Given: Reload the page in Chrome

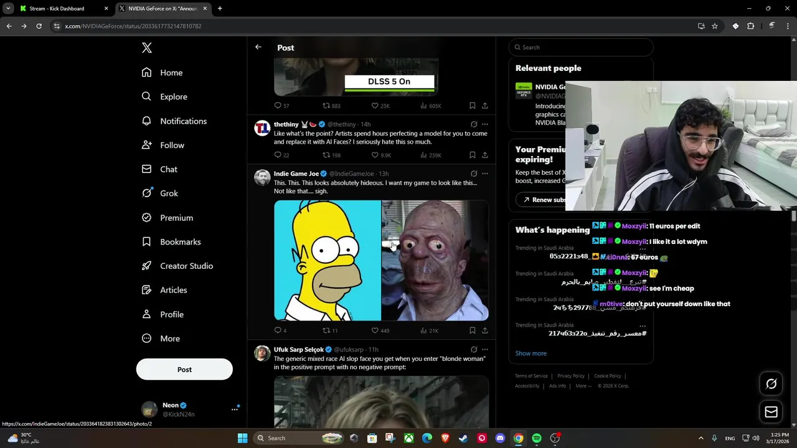Looking at the screenshot, I should (39, 26).
